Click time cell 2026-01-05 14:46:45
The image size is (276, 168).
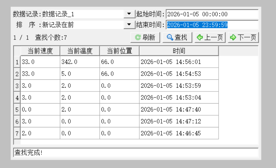tap(179, 133)
